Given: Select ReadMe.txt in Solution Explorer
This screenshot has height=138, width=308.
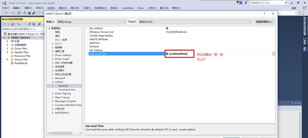Looking at the screenshot, I should pyautogui.click(x=21, y=63).
